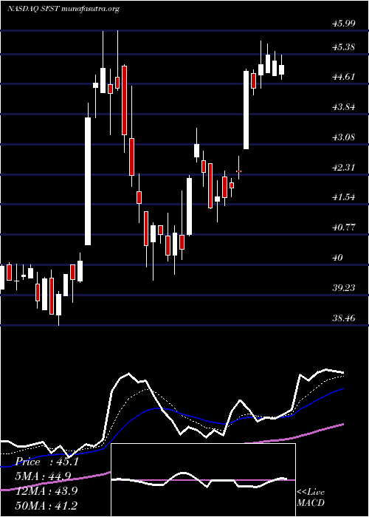Click the 38.46 price axis label
Image resolution: width=369 pixels, height=517 pixels.
pyautogui.click(x=344, y=318)
